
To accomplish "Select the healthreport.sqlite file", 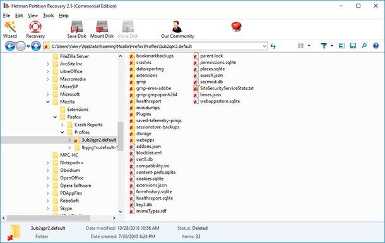I will [151, 198].
